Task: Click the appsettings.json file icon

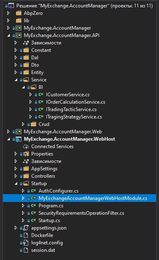Action: pyautogui.click(x=26, y=228)
